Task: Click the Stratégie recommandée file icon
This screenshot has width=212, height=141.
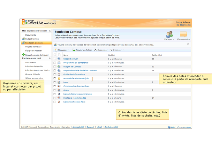Action: [59, 98]
